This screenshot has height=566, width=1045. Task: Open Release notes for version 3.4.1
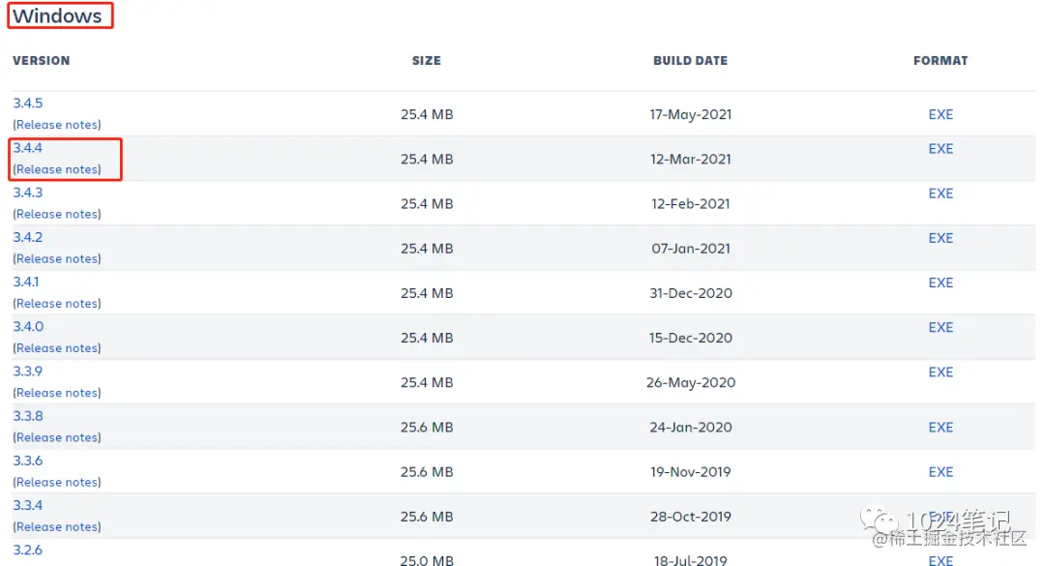[x=57, y=304]
